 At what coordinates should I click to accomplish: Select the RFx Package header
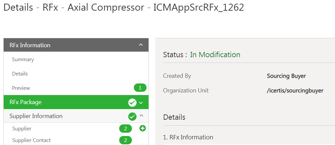(26, 102)
